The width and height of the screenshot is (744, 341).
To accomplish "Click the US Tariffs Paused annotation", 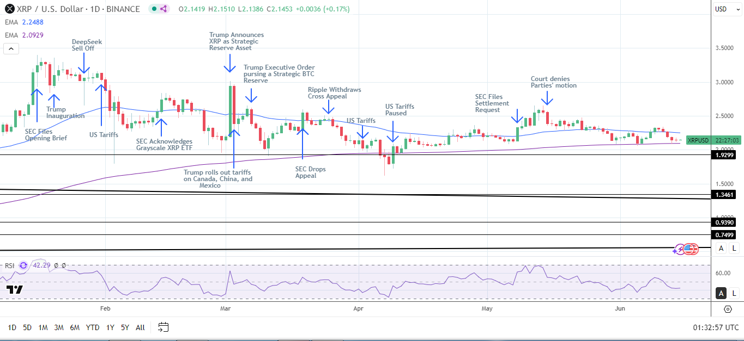I will (x=400, y=110).
